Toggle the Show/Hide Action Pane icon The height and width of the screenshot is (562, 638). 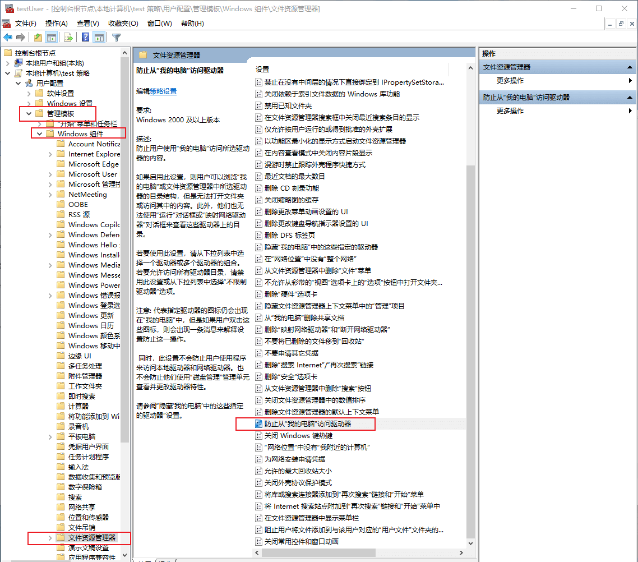point(99,38)
